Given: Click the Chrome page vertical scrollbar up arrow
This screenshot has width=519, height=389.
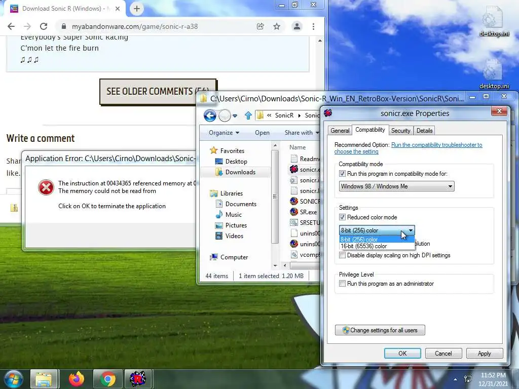Looking at the screenshot, I should tap(320, 41).
